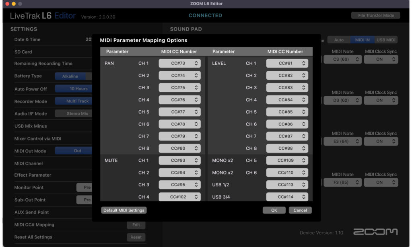Open LEVEL CH 7 CC#87 dropdown
This screenshot has width=412, height=247.
pyautogui.click(x=287, y=136)
